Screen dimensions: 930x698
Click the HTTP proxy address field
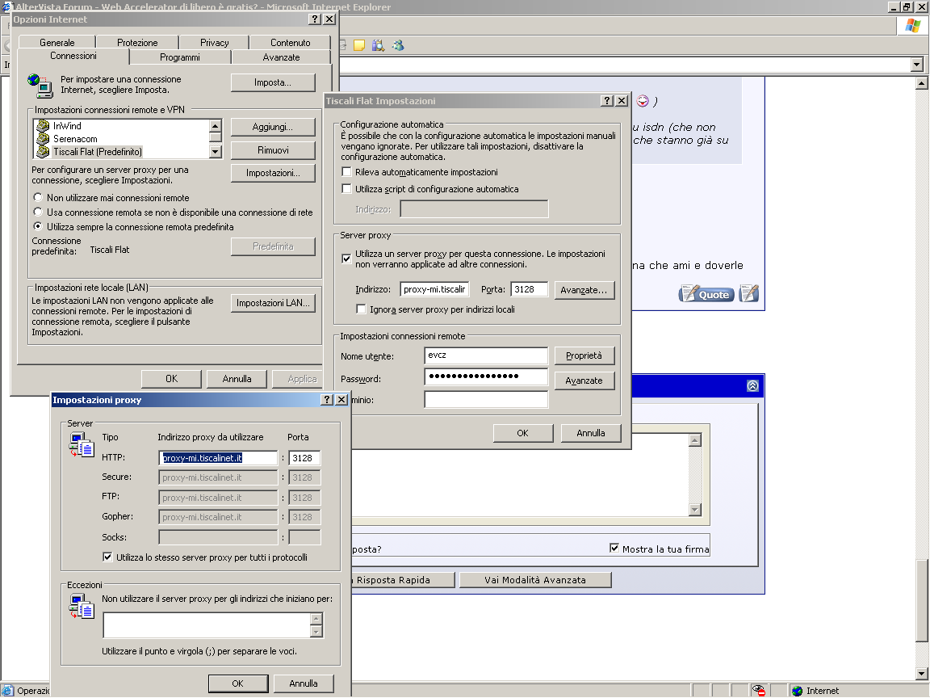[x=218, y=458]
